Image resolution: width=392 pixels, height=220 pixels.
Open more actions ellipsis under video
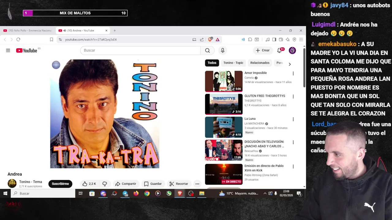click(197, 184)
